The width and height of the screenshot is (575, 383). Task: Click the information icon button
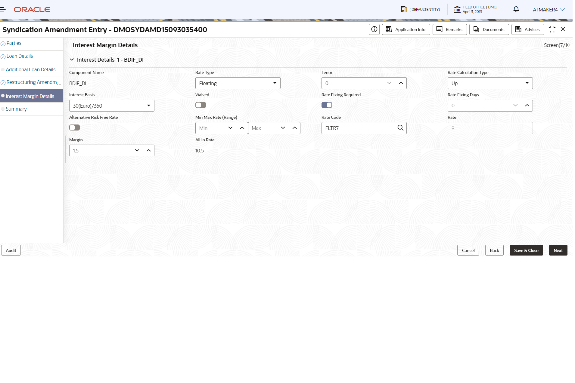tap(374, 29)
